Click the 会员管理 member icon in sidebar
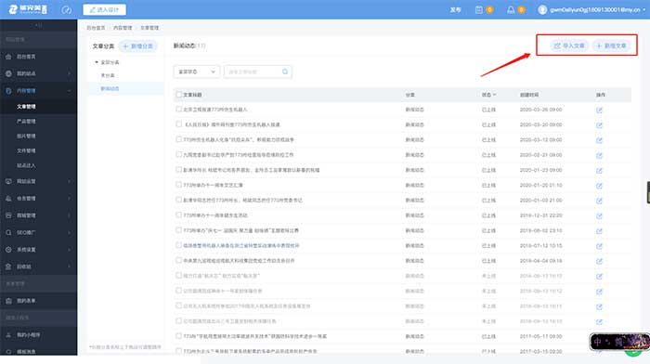650x364 pixels. (8, 198)
